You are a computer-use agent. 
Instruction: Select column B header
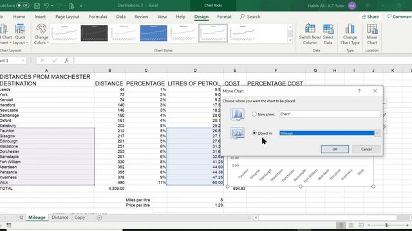click(109, 70)
